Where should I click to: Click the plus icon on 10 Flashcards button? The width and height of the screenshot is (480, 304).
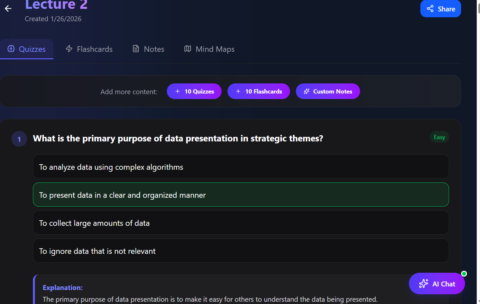tap(238, 91)
